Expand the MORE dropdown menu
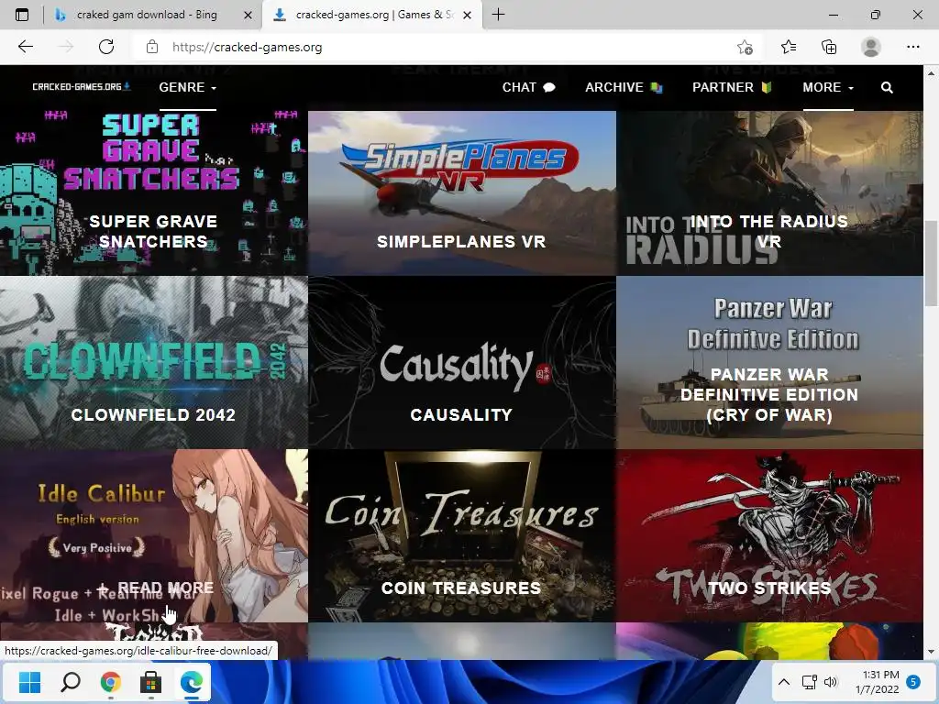939x704 pixels. pos(828,87)
